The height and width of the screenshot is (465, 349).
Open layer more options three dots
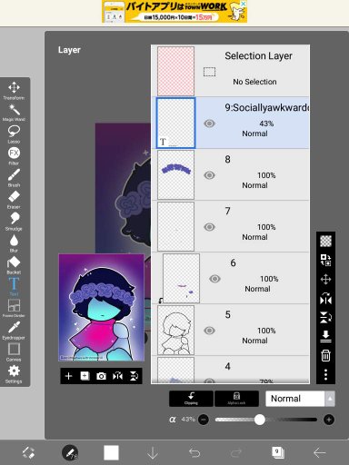tap(325, 374)
